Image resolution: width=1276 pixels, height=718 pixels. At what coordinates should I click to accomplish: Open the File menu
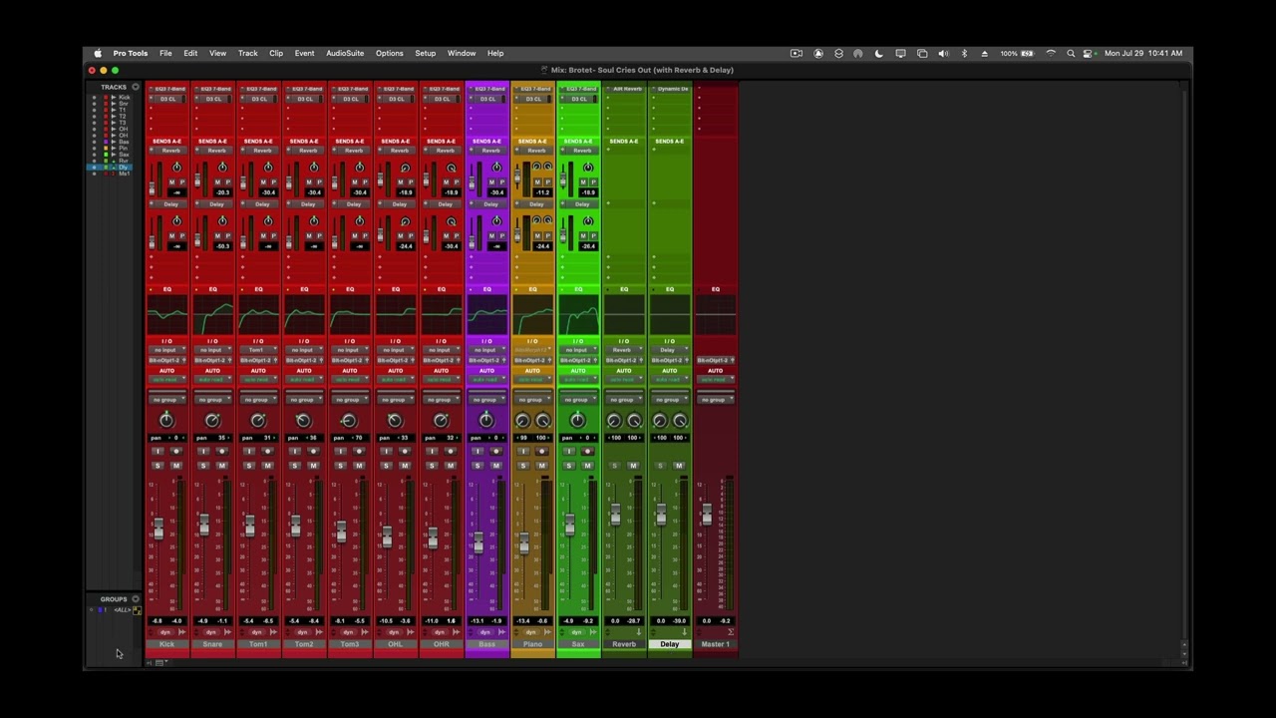pos(165,53)
